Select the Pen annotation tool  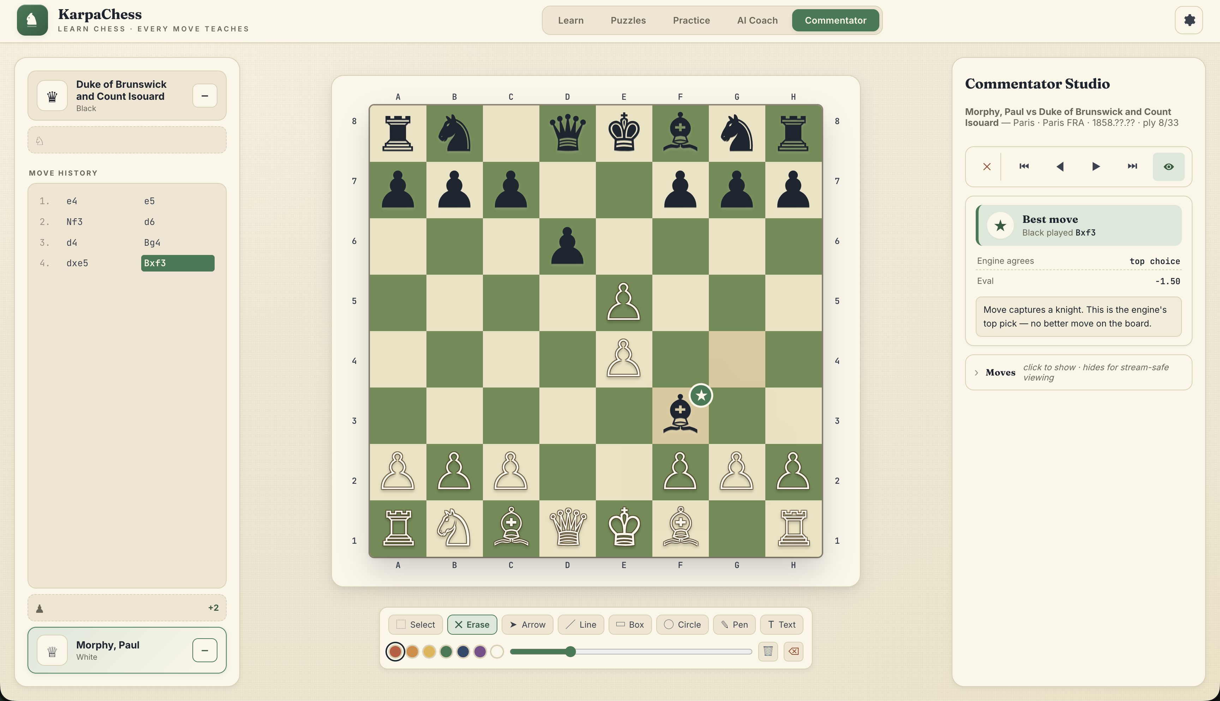[x=734, y=624]
